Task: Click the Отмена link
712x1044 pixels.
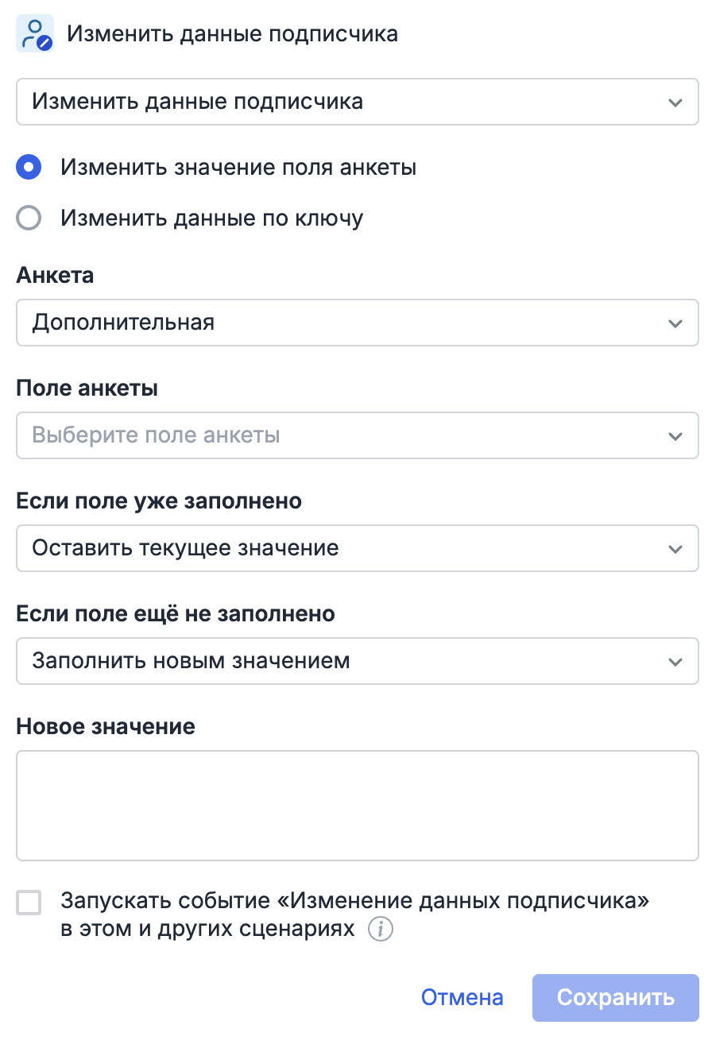Action: [x=462, y=997]
